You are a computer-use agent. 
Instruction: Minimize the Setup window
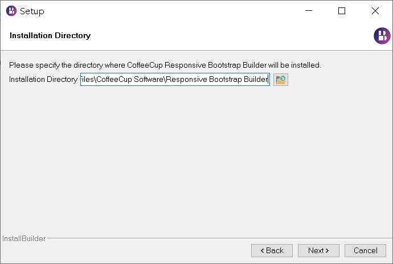click(309, 11)
